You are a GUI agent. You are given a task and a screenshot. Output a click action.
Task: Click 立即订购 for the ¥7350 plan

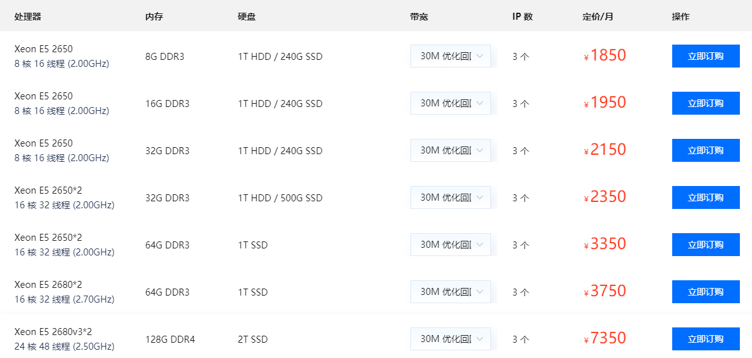click(x=705, y=339)
